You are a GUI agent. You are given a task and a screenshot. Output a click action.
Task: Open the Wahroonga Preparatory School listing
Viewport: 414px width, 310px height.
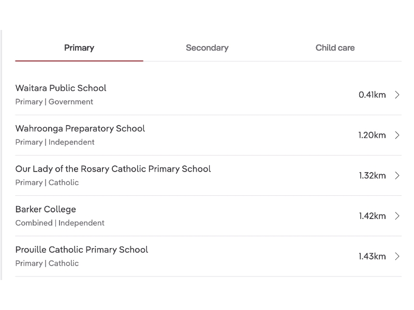(x=80, y=129)
